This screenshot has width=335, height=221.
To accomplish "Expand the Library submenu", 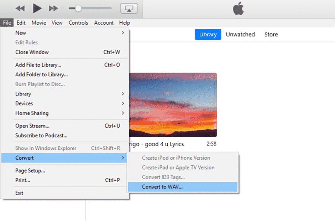I will pyautogui.click(x=23, y=94).
